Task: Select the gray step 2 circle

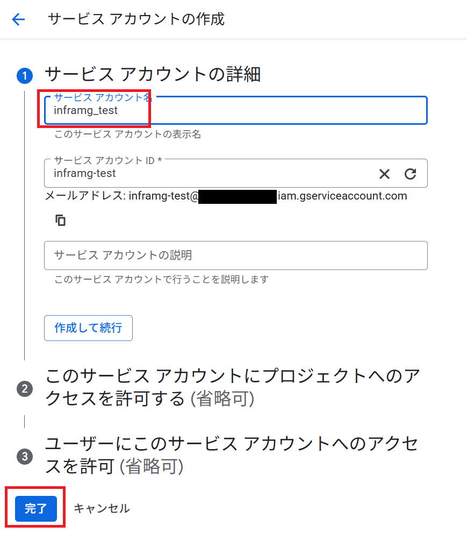Action: point(25,388)
